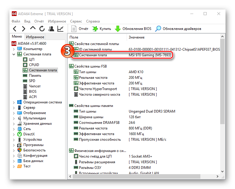
Task: Click the horizontal scrollbar right arrow
Action: coord(218,177)
